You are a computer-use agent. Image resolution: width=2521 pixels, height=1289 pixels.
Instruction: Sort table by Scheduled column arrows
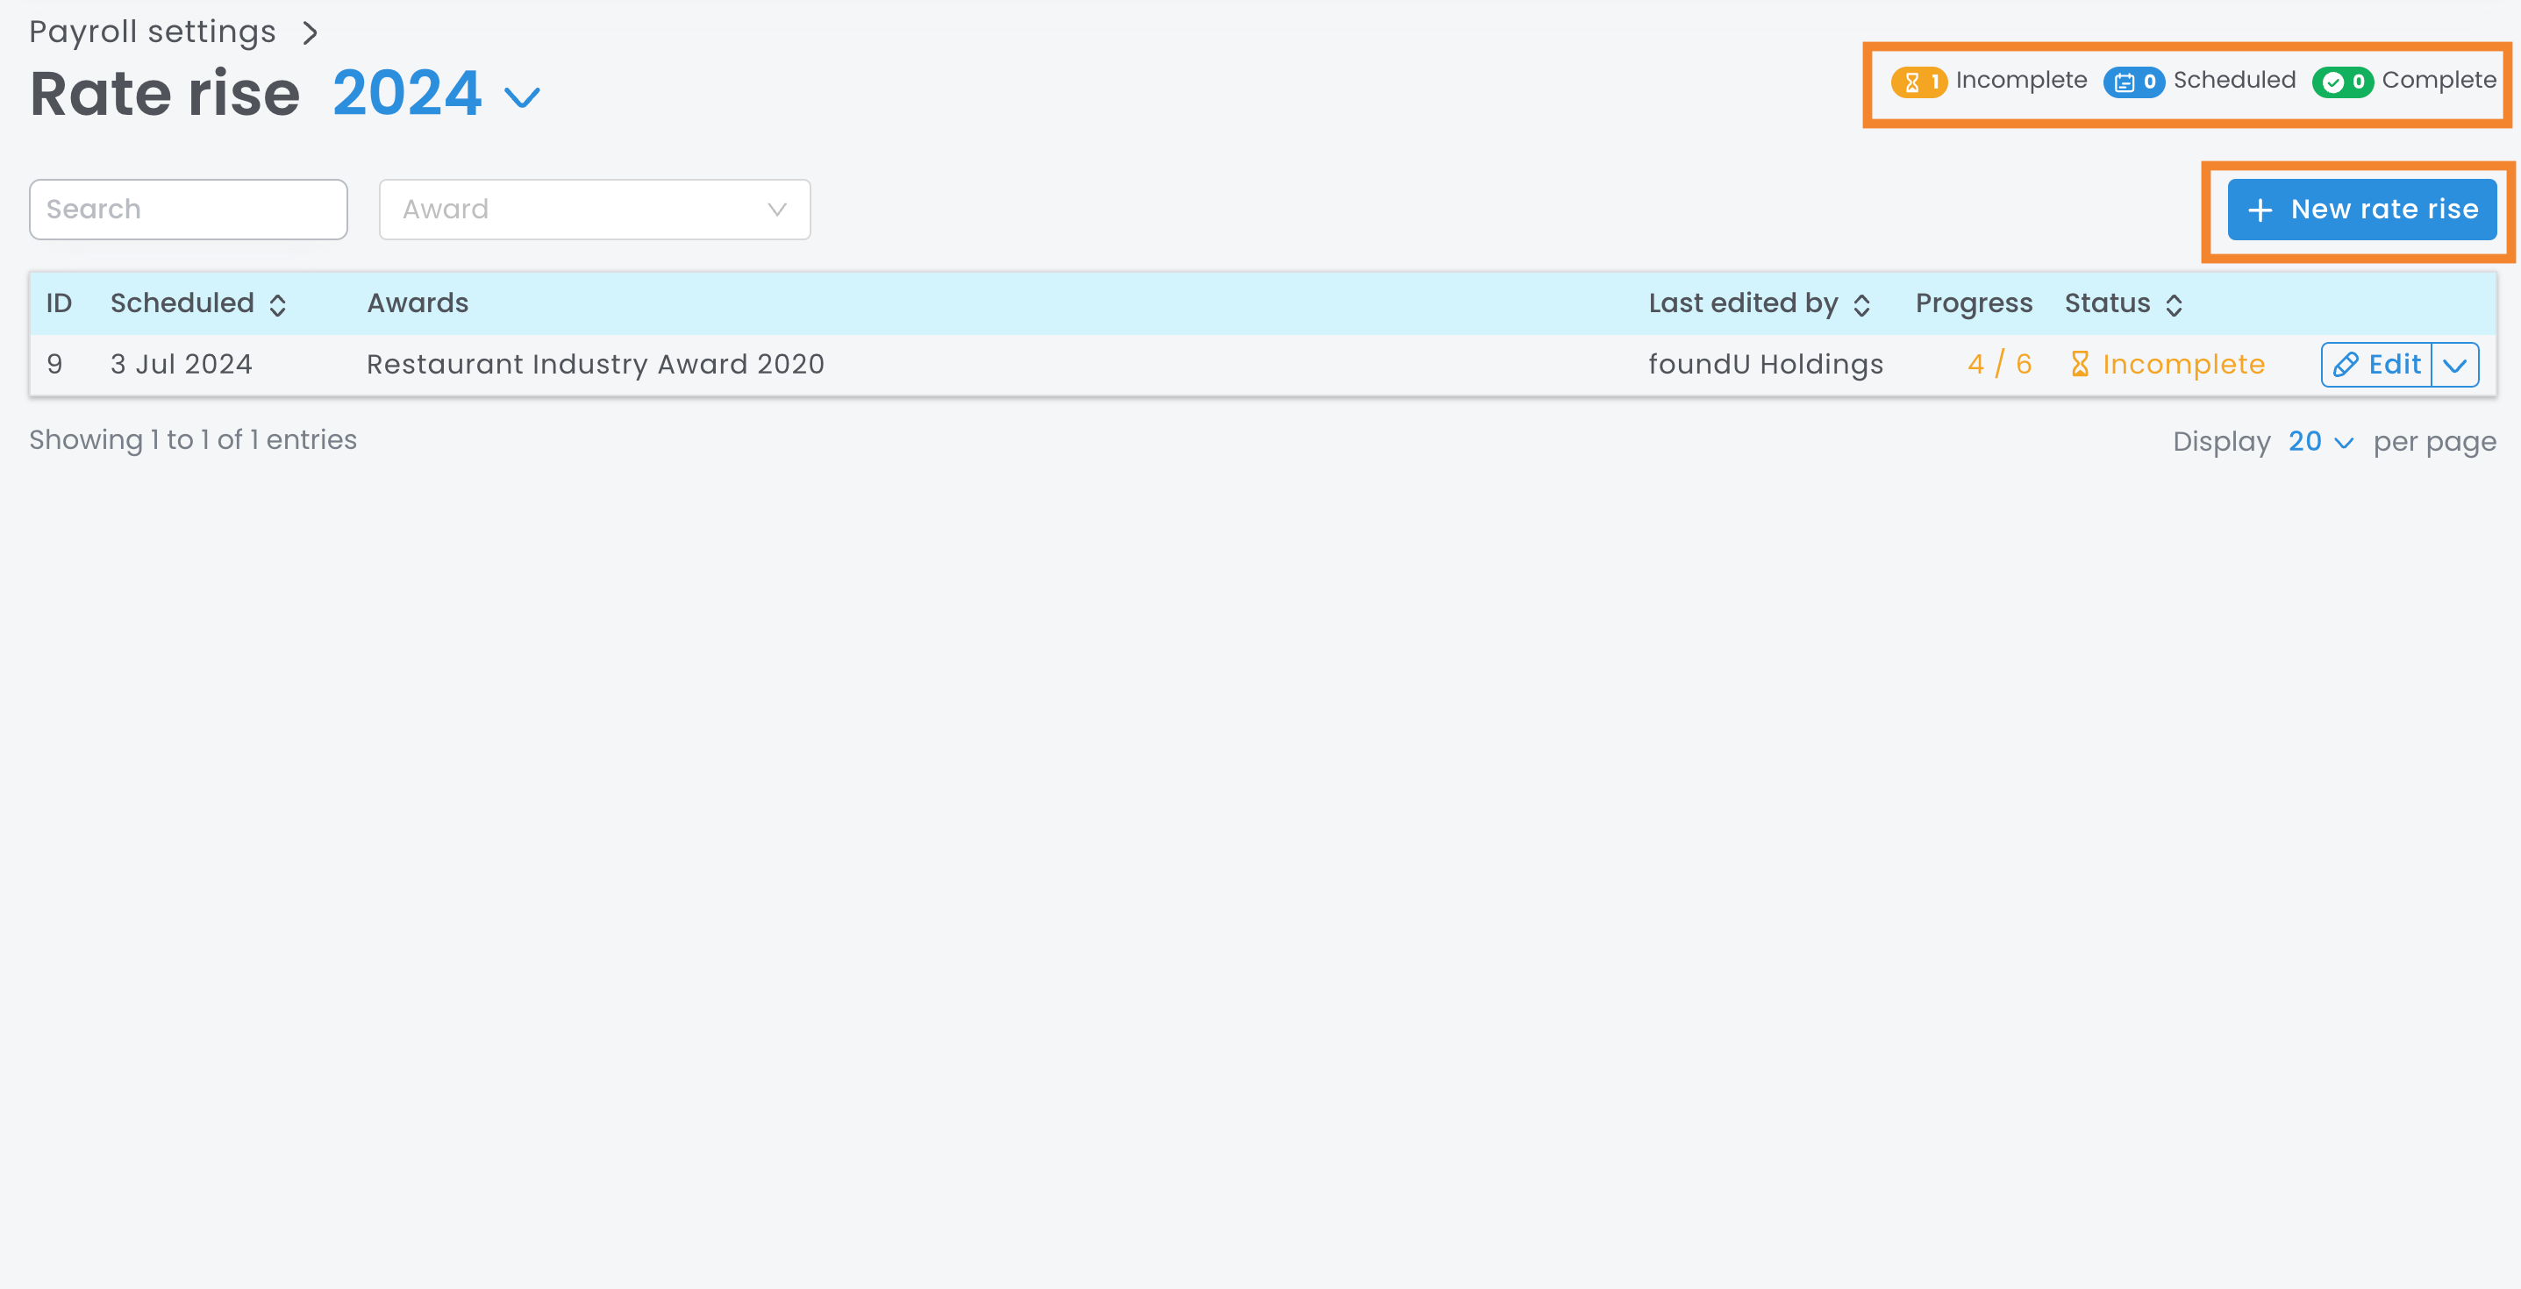[x=278, y=305]
